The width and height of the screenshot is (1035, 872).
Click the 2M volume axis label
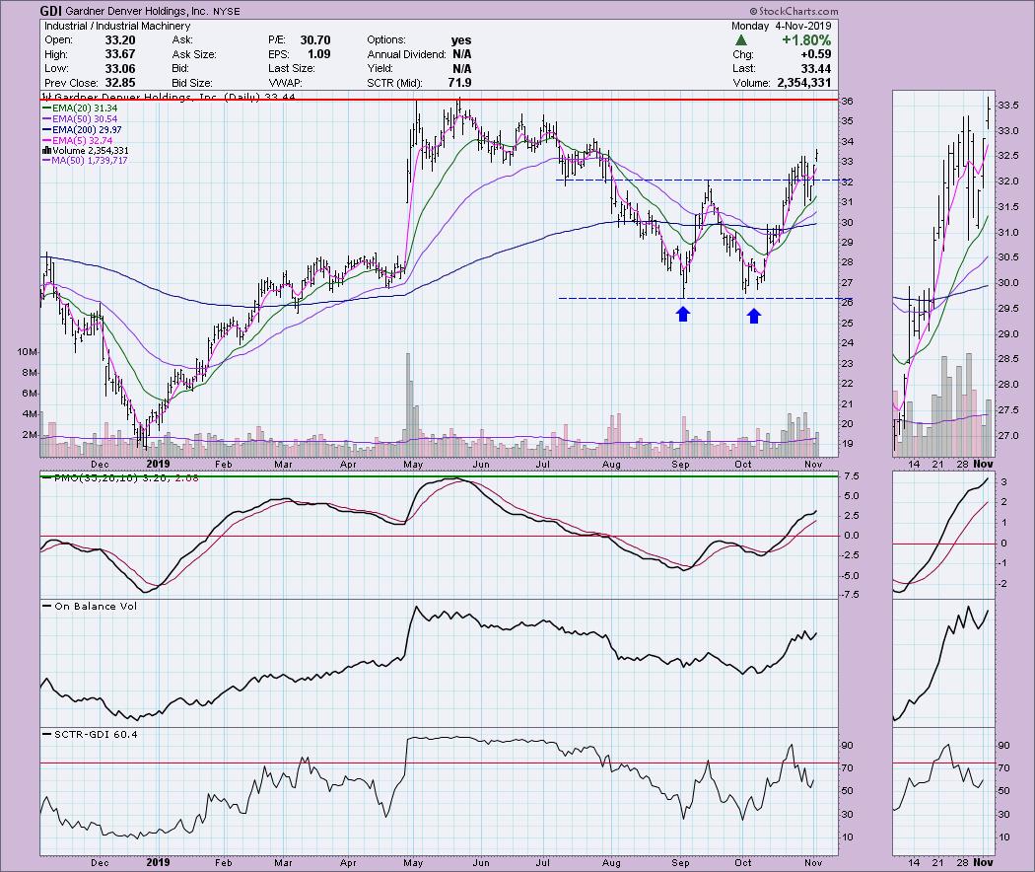(x=30, y=435)
